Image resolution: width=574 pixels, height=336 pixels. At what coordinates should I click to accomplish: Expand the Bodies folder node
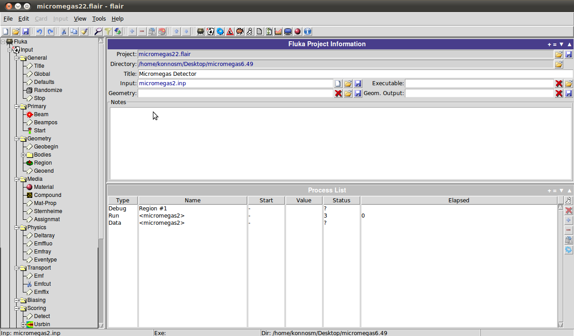tap(23, 155)
